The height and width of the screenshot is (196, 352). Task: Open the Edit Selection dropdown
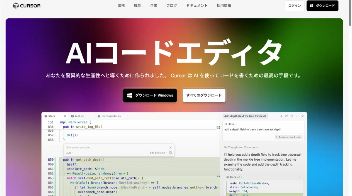158,153
